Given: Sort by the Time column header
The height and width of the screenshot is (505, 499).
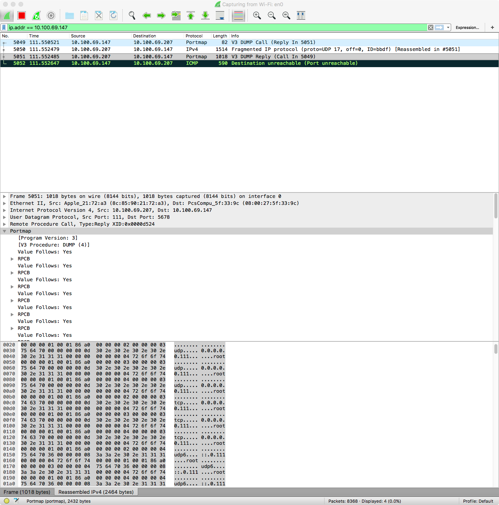Looking at the screenshot, I should [49, 36].
